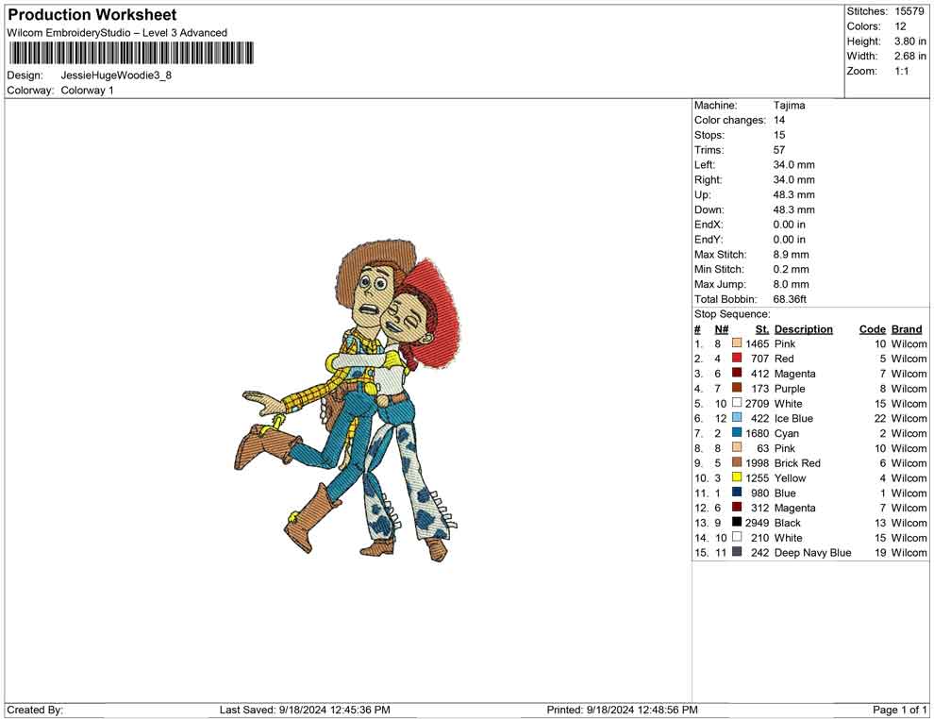Click the Height value '3.80 in'
934x719 pixels.
(909, 42)
